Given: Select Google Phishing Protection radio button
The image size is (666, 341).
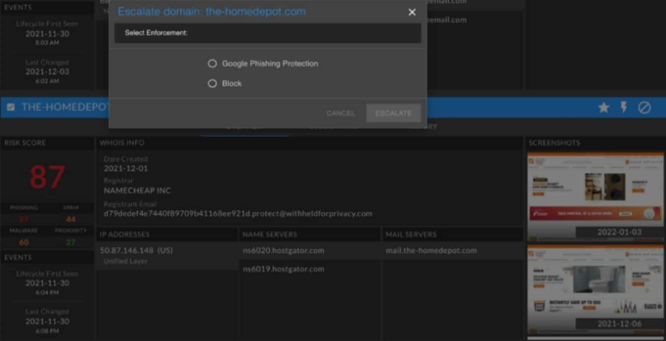Looking at the screenshot, I should click(x=212, y=64).
